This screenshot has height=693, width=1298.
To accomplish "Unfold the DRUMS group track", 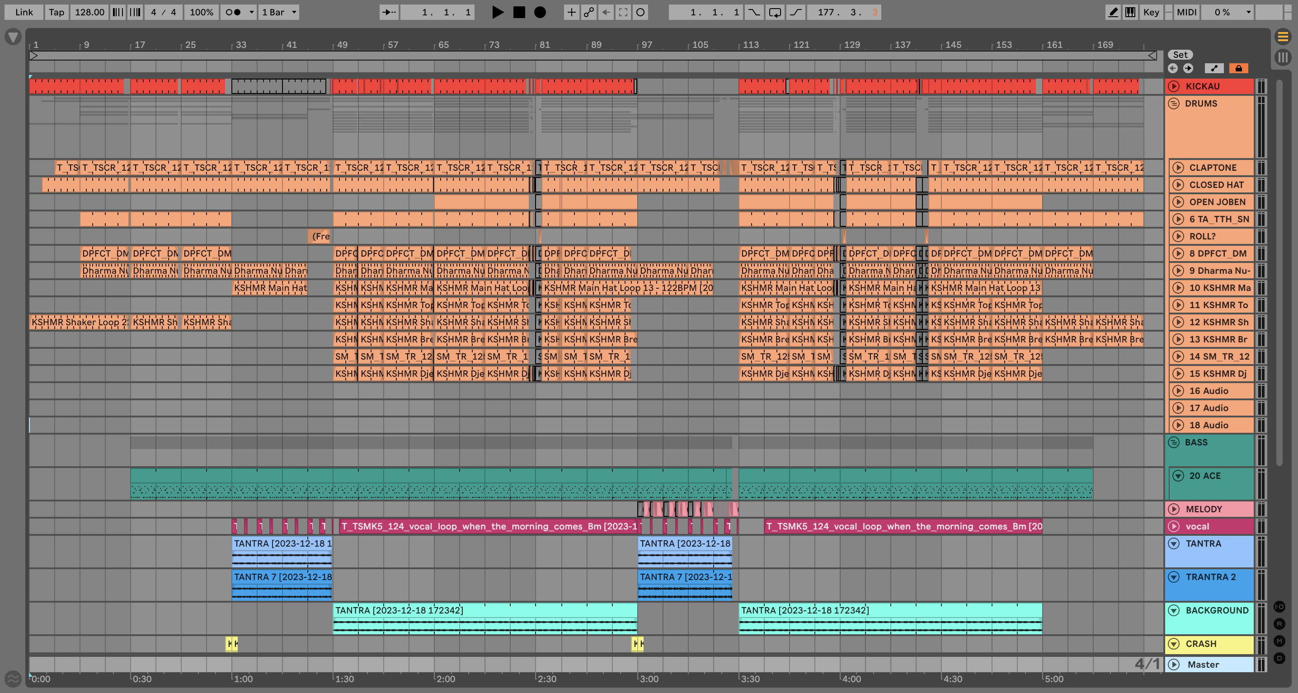I will click(x=1174, y=103).
